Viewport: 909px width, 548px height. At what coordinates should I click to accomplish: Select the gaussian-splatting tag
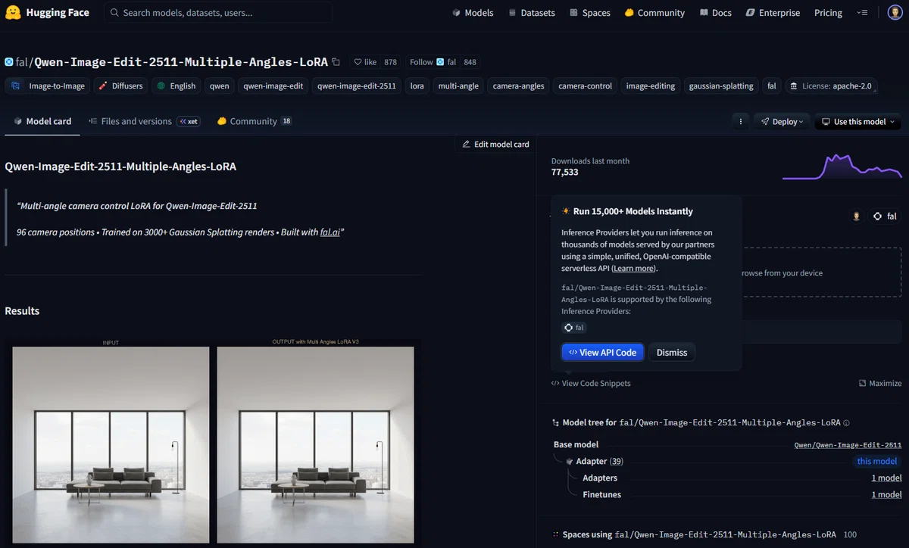(721, 86)
